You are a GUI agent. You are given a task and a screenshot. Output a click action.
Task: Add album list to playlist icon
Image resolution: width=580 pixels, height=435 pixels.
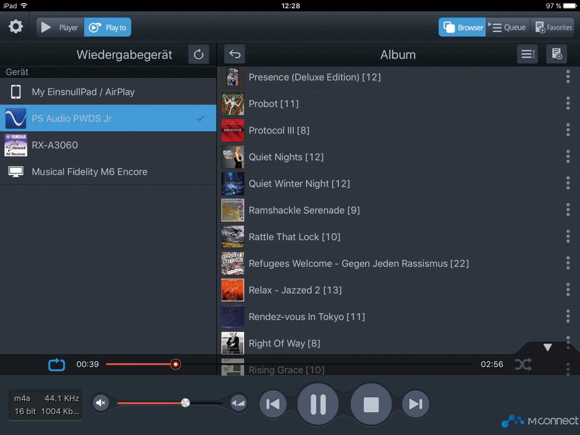[557, 54]
